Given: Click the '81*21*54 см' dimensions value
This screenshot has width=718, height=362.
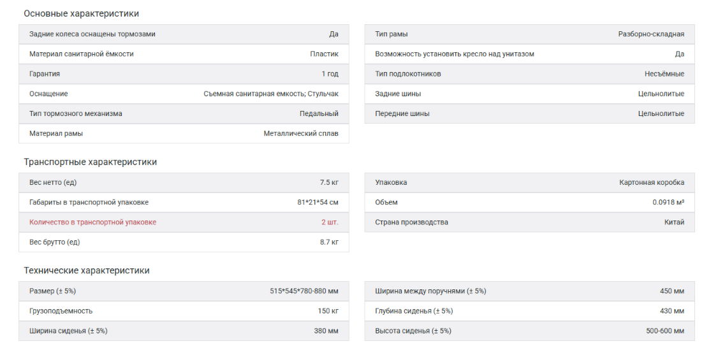Looking at the screenshot, I should click(x=313, y=203).
